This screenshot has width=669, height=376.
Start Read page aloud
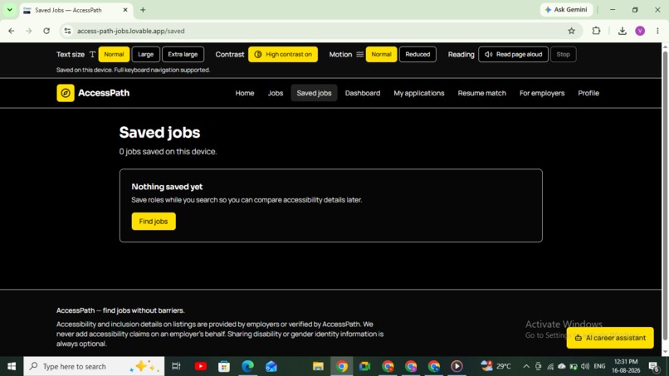[x=513, y=54]
